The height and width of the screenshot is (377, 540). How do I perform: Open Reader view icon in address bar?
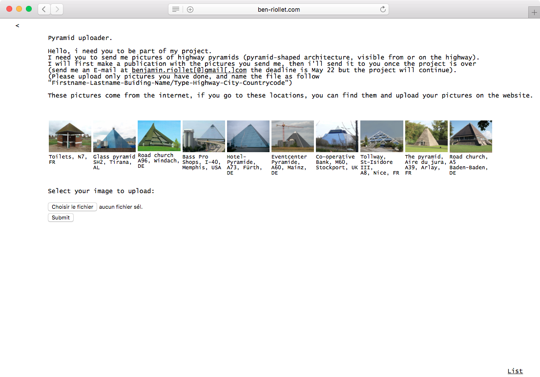pyautogui.click(x=176, y=9)
